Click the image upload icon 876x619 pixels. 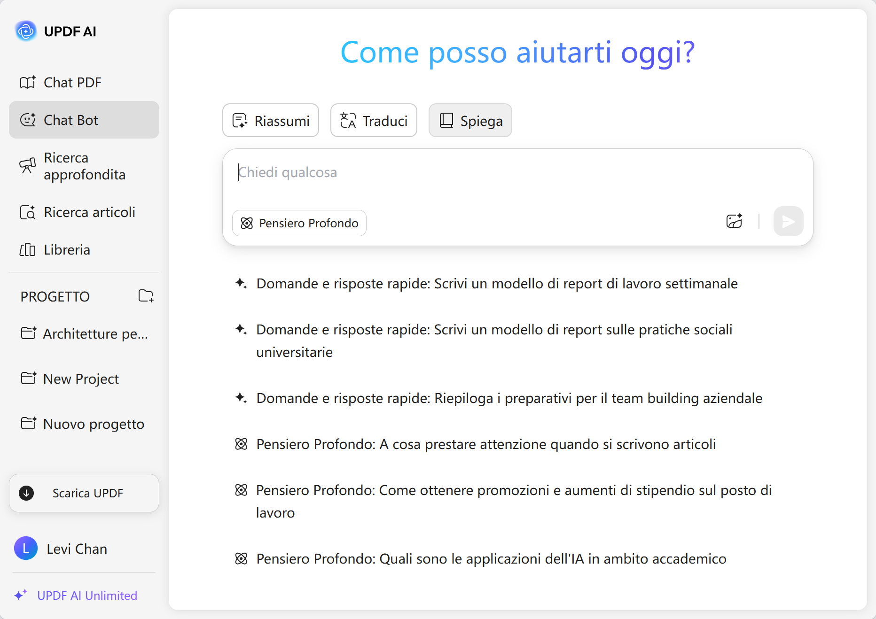click(734, 221)
